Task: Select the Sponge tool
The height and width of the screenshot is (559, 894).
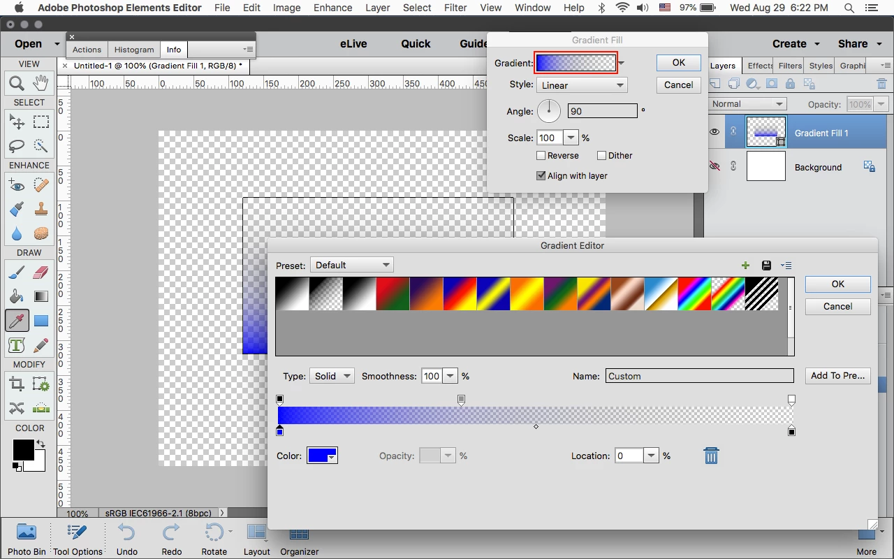Action: [41, 233]
